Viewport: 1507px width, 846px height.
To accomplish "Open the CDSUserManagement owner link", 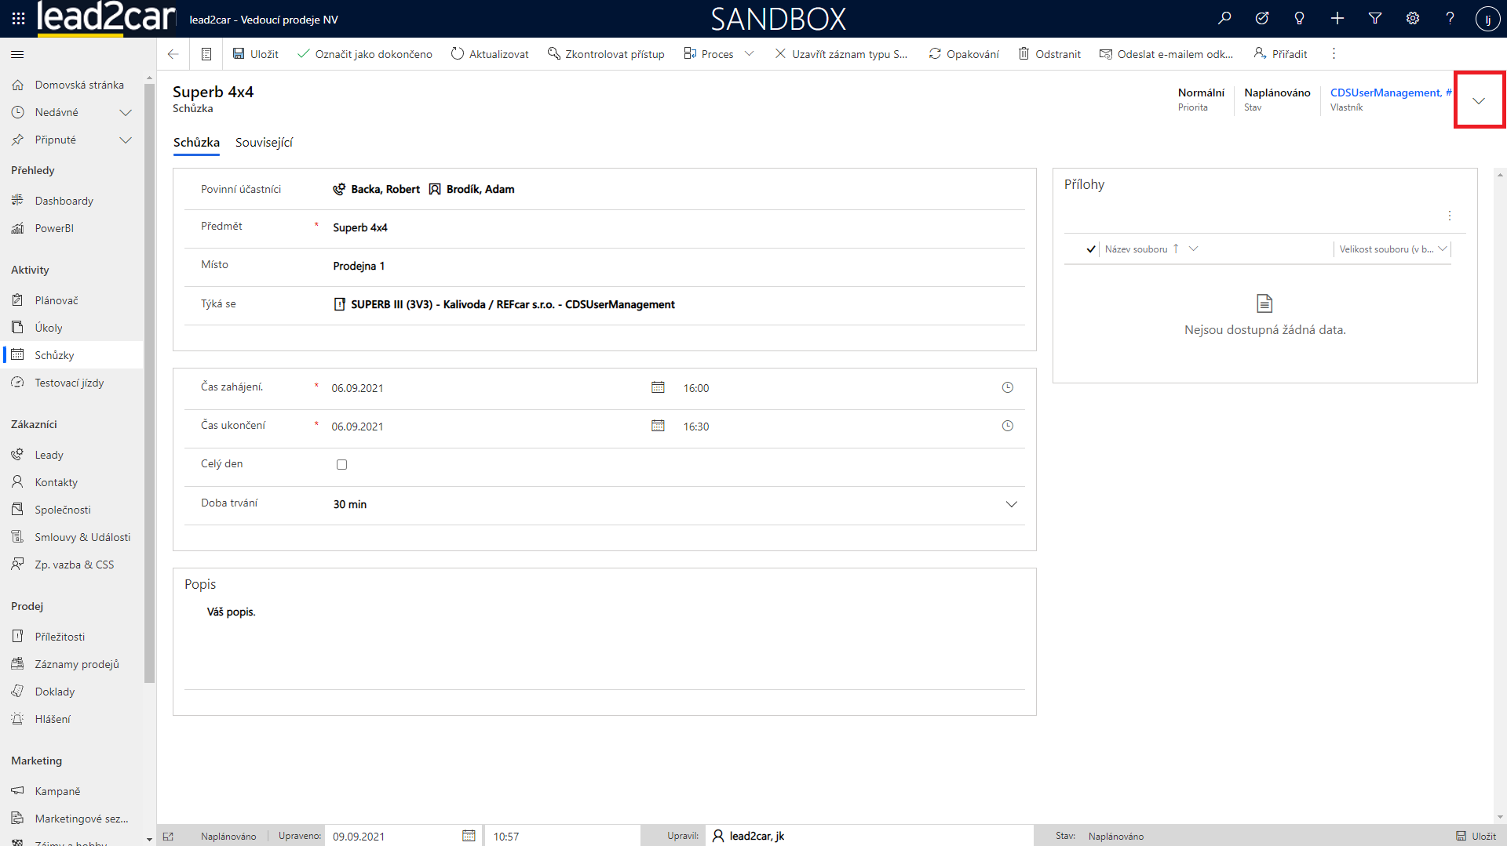I will tap(1386, 93).
